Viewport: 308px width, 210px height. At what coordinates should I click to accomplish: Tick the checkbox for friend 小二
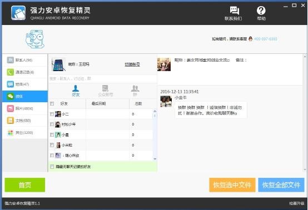[x=52, y=114]
